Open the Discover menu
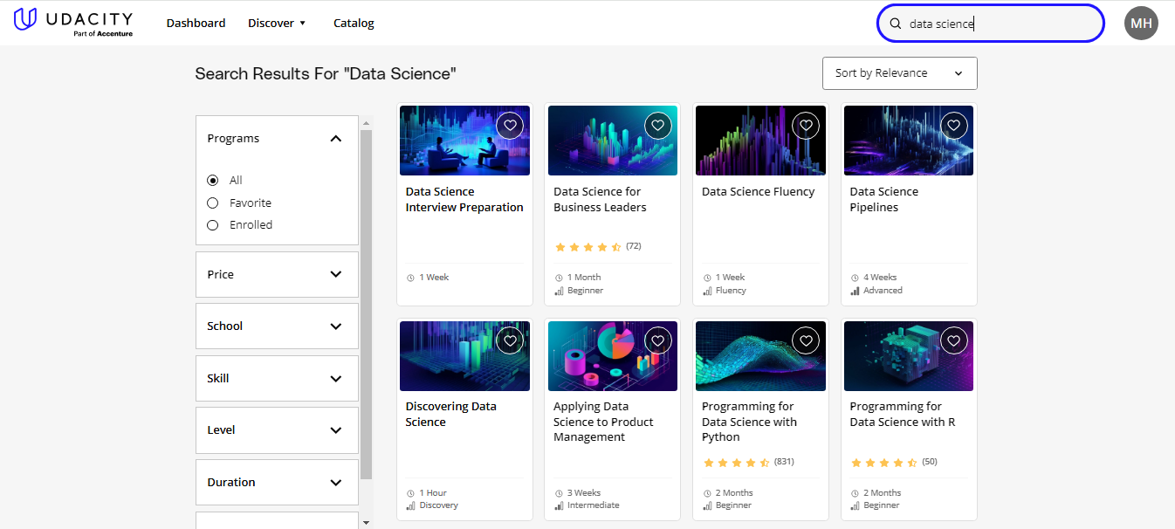This screenshot has width=1175, height=529. click(x=276, y=23)
